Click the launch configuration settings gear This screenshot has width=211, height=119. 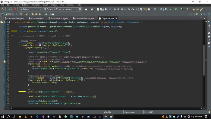(80, 9)
